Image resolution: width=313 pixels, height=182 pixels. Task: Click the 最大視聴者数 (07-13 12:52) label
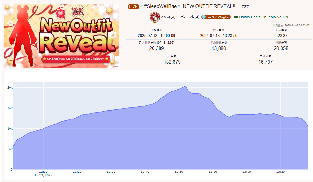tap(156, 43)
